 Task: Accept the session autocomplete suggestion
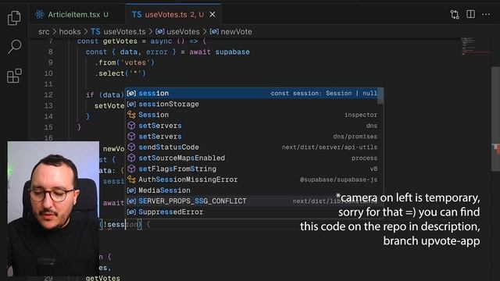click(252, 94)
